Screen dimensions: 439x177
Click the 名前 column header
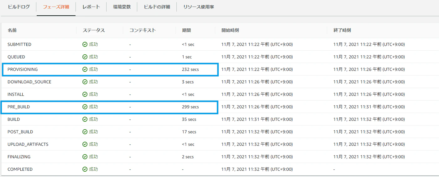tap(12, 30)
